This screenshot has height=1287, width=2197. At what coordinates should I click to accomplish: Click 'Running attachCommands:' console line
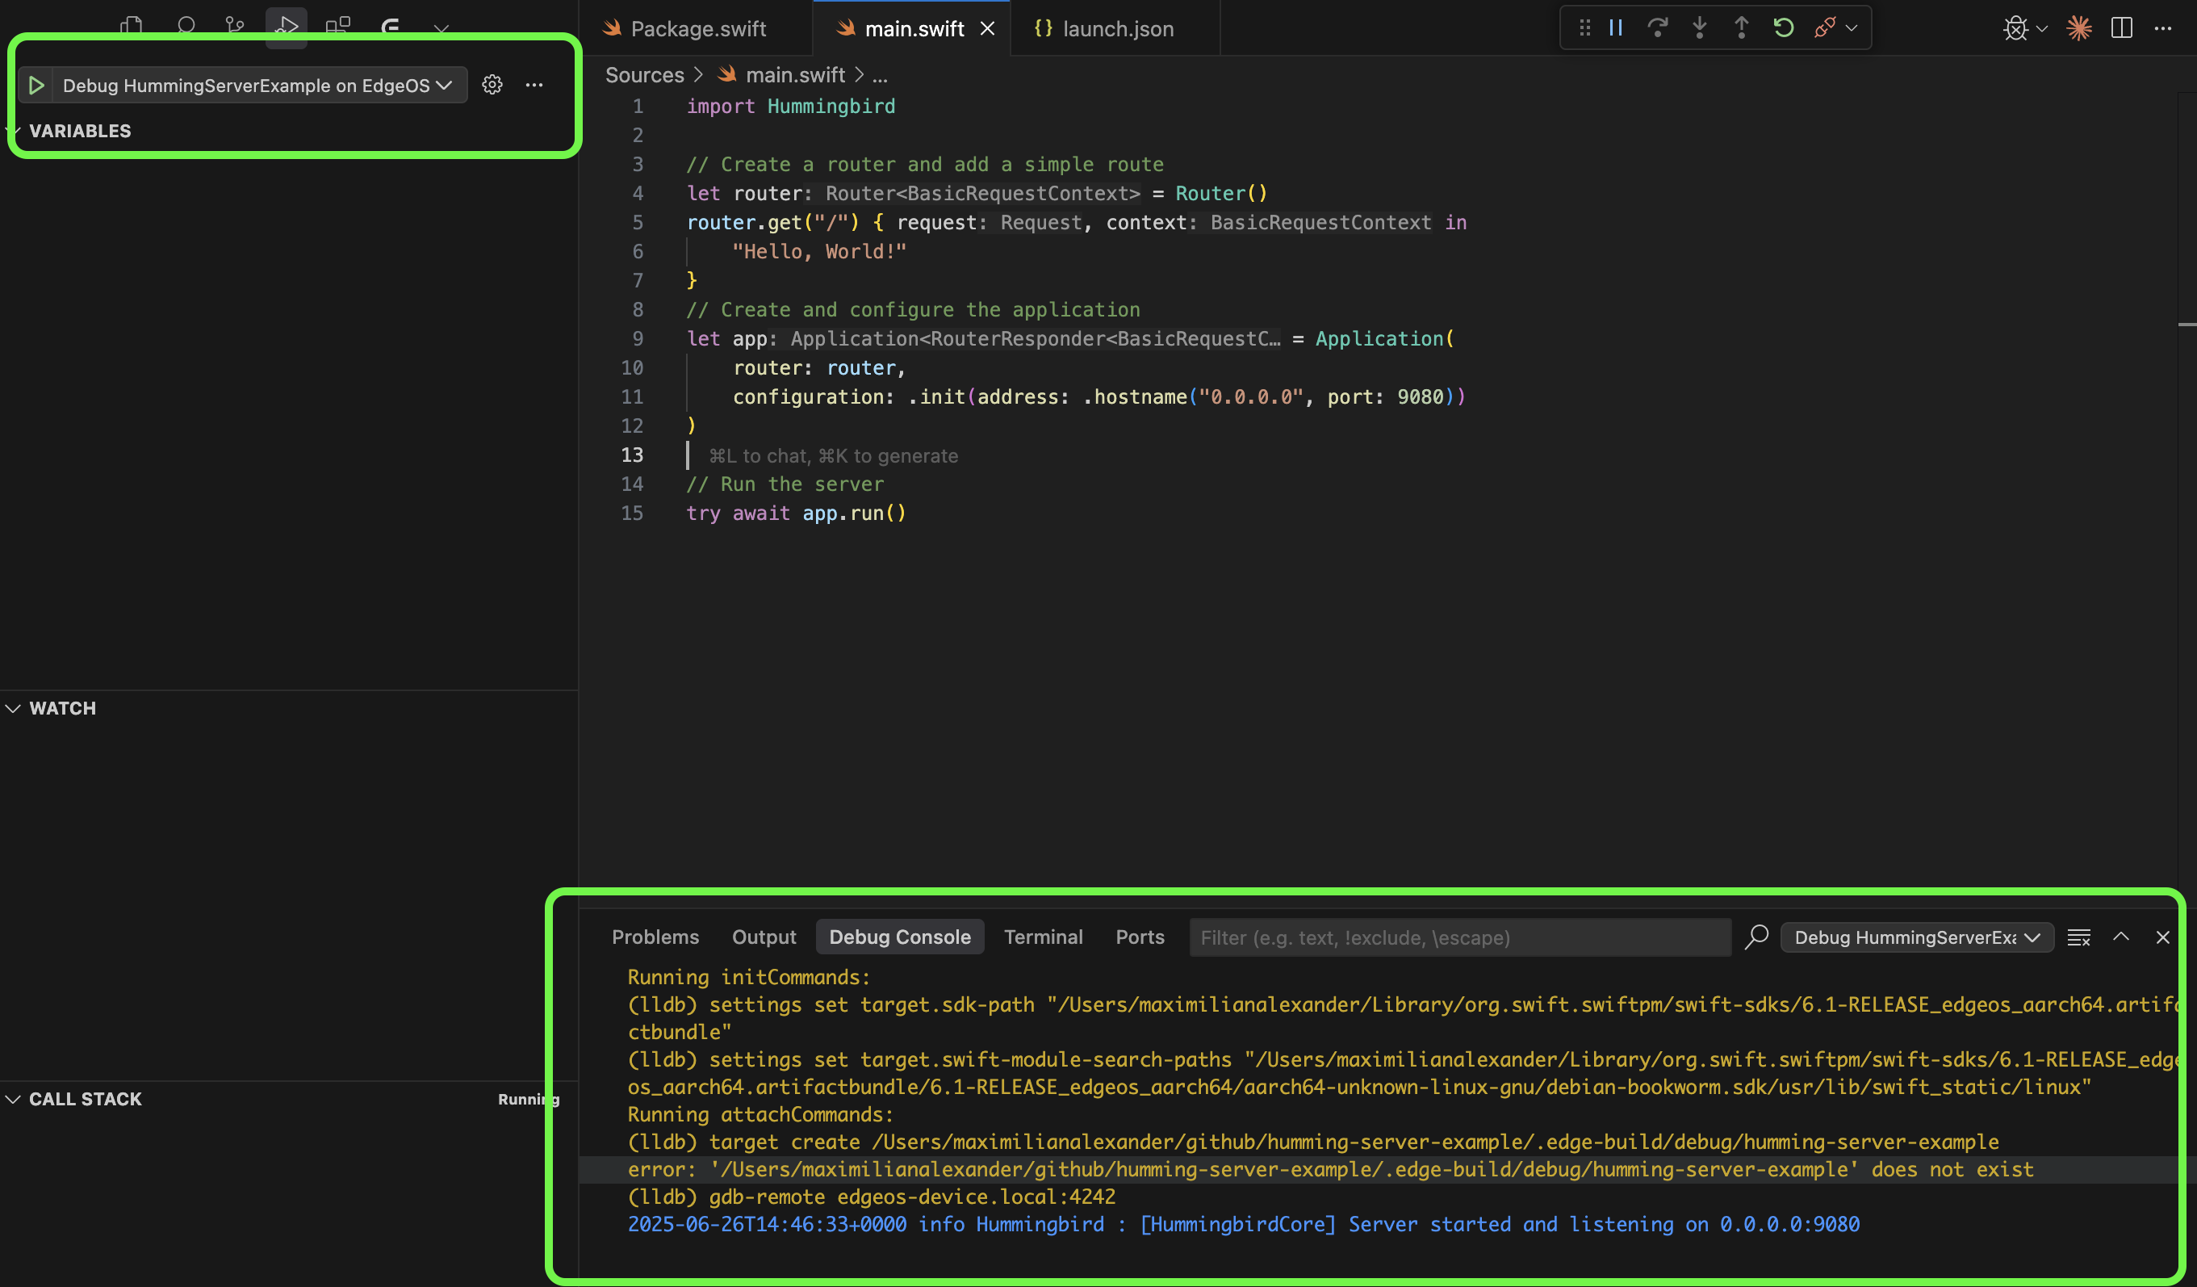pyautogui.click(x=760, y=1114)
